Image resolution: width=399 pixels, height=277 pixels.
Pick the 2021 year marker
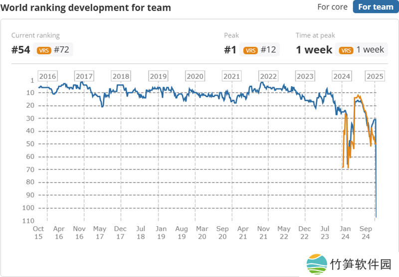coord(231,76)
